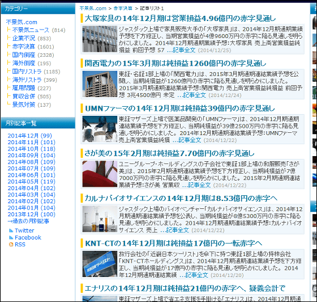Open エナリス article headline
The width and height of the screenshot is (317, 302).
pos(185,288)
